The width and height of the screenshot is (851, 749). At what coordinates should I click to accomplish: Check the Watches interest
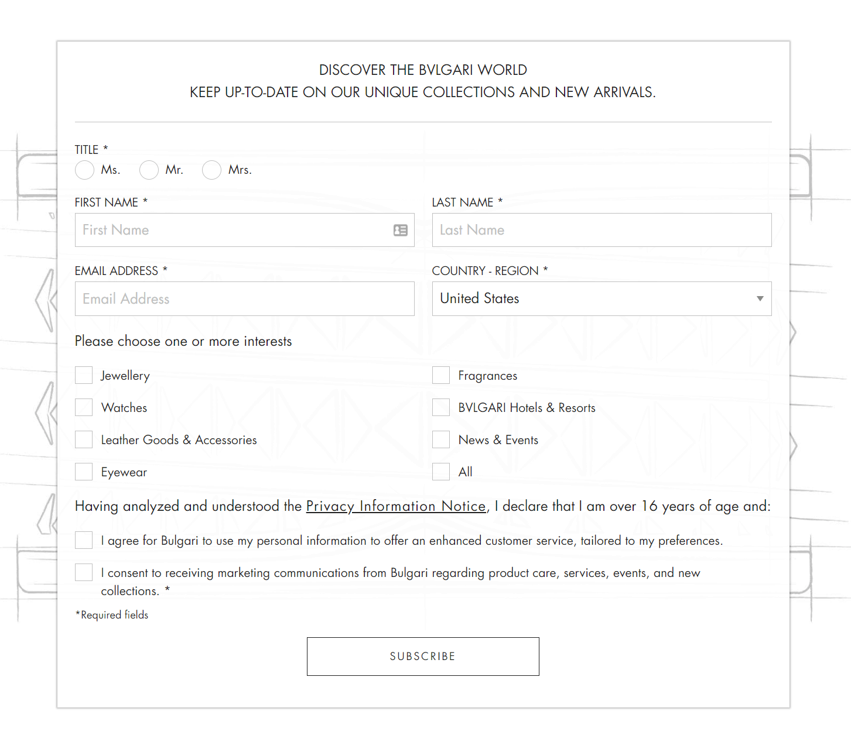[83, 407]
